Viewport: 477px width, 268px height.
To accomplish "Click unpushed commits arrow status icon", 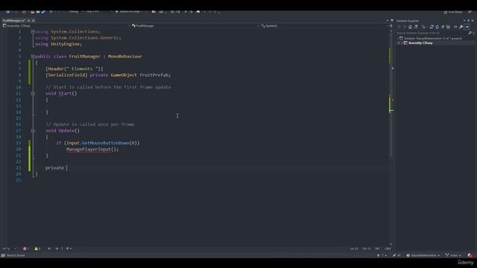I will tap(382, 255).
